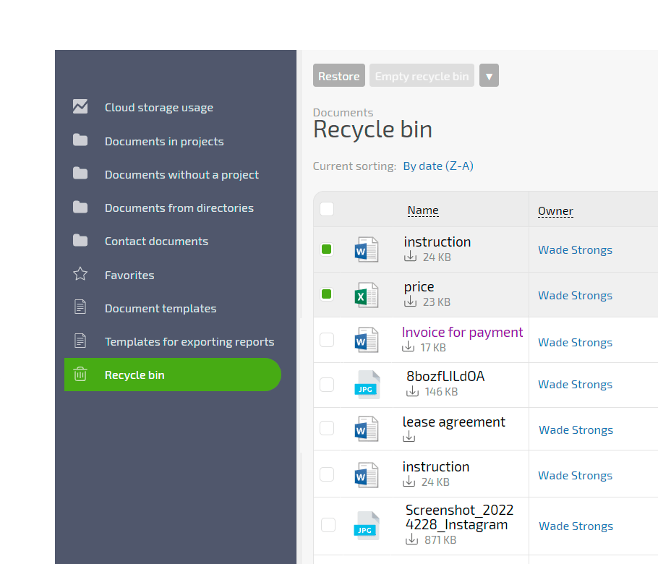
Task: Click the Cloud storage usage chart icon
Action: [x=80, y=106]
